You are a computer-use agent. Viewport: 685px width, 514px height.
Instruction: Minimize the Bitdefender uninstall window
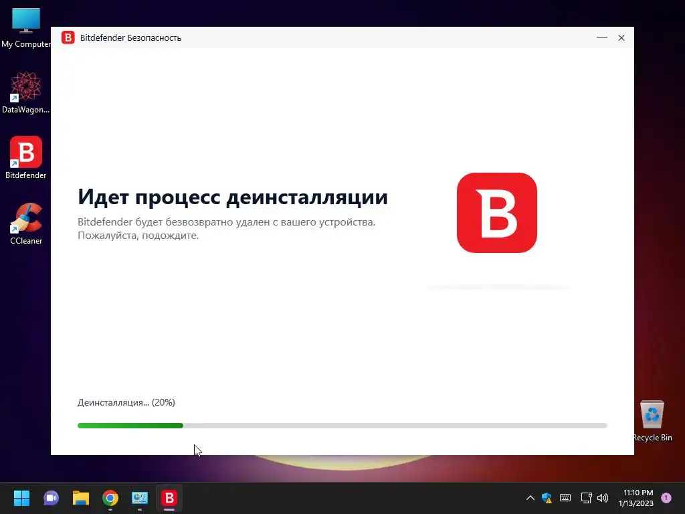pos(602,37)
